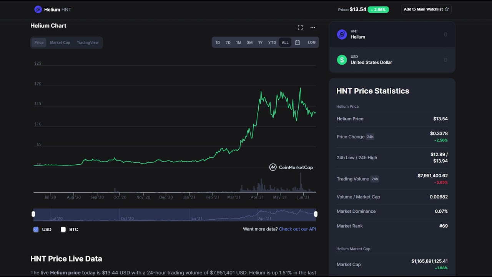Click the 24h Low / 24h High label
Viewport: 492px width, 277px height.
(357, 158)
